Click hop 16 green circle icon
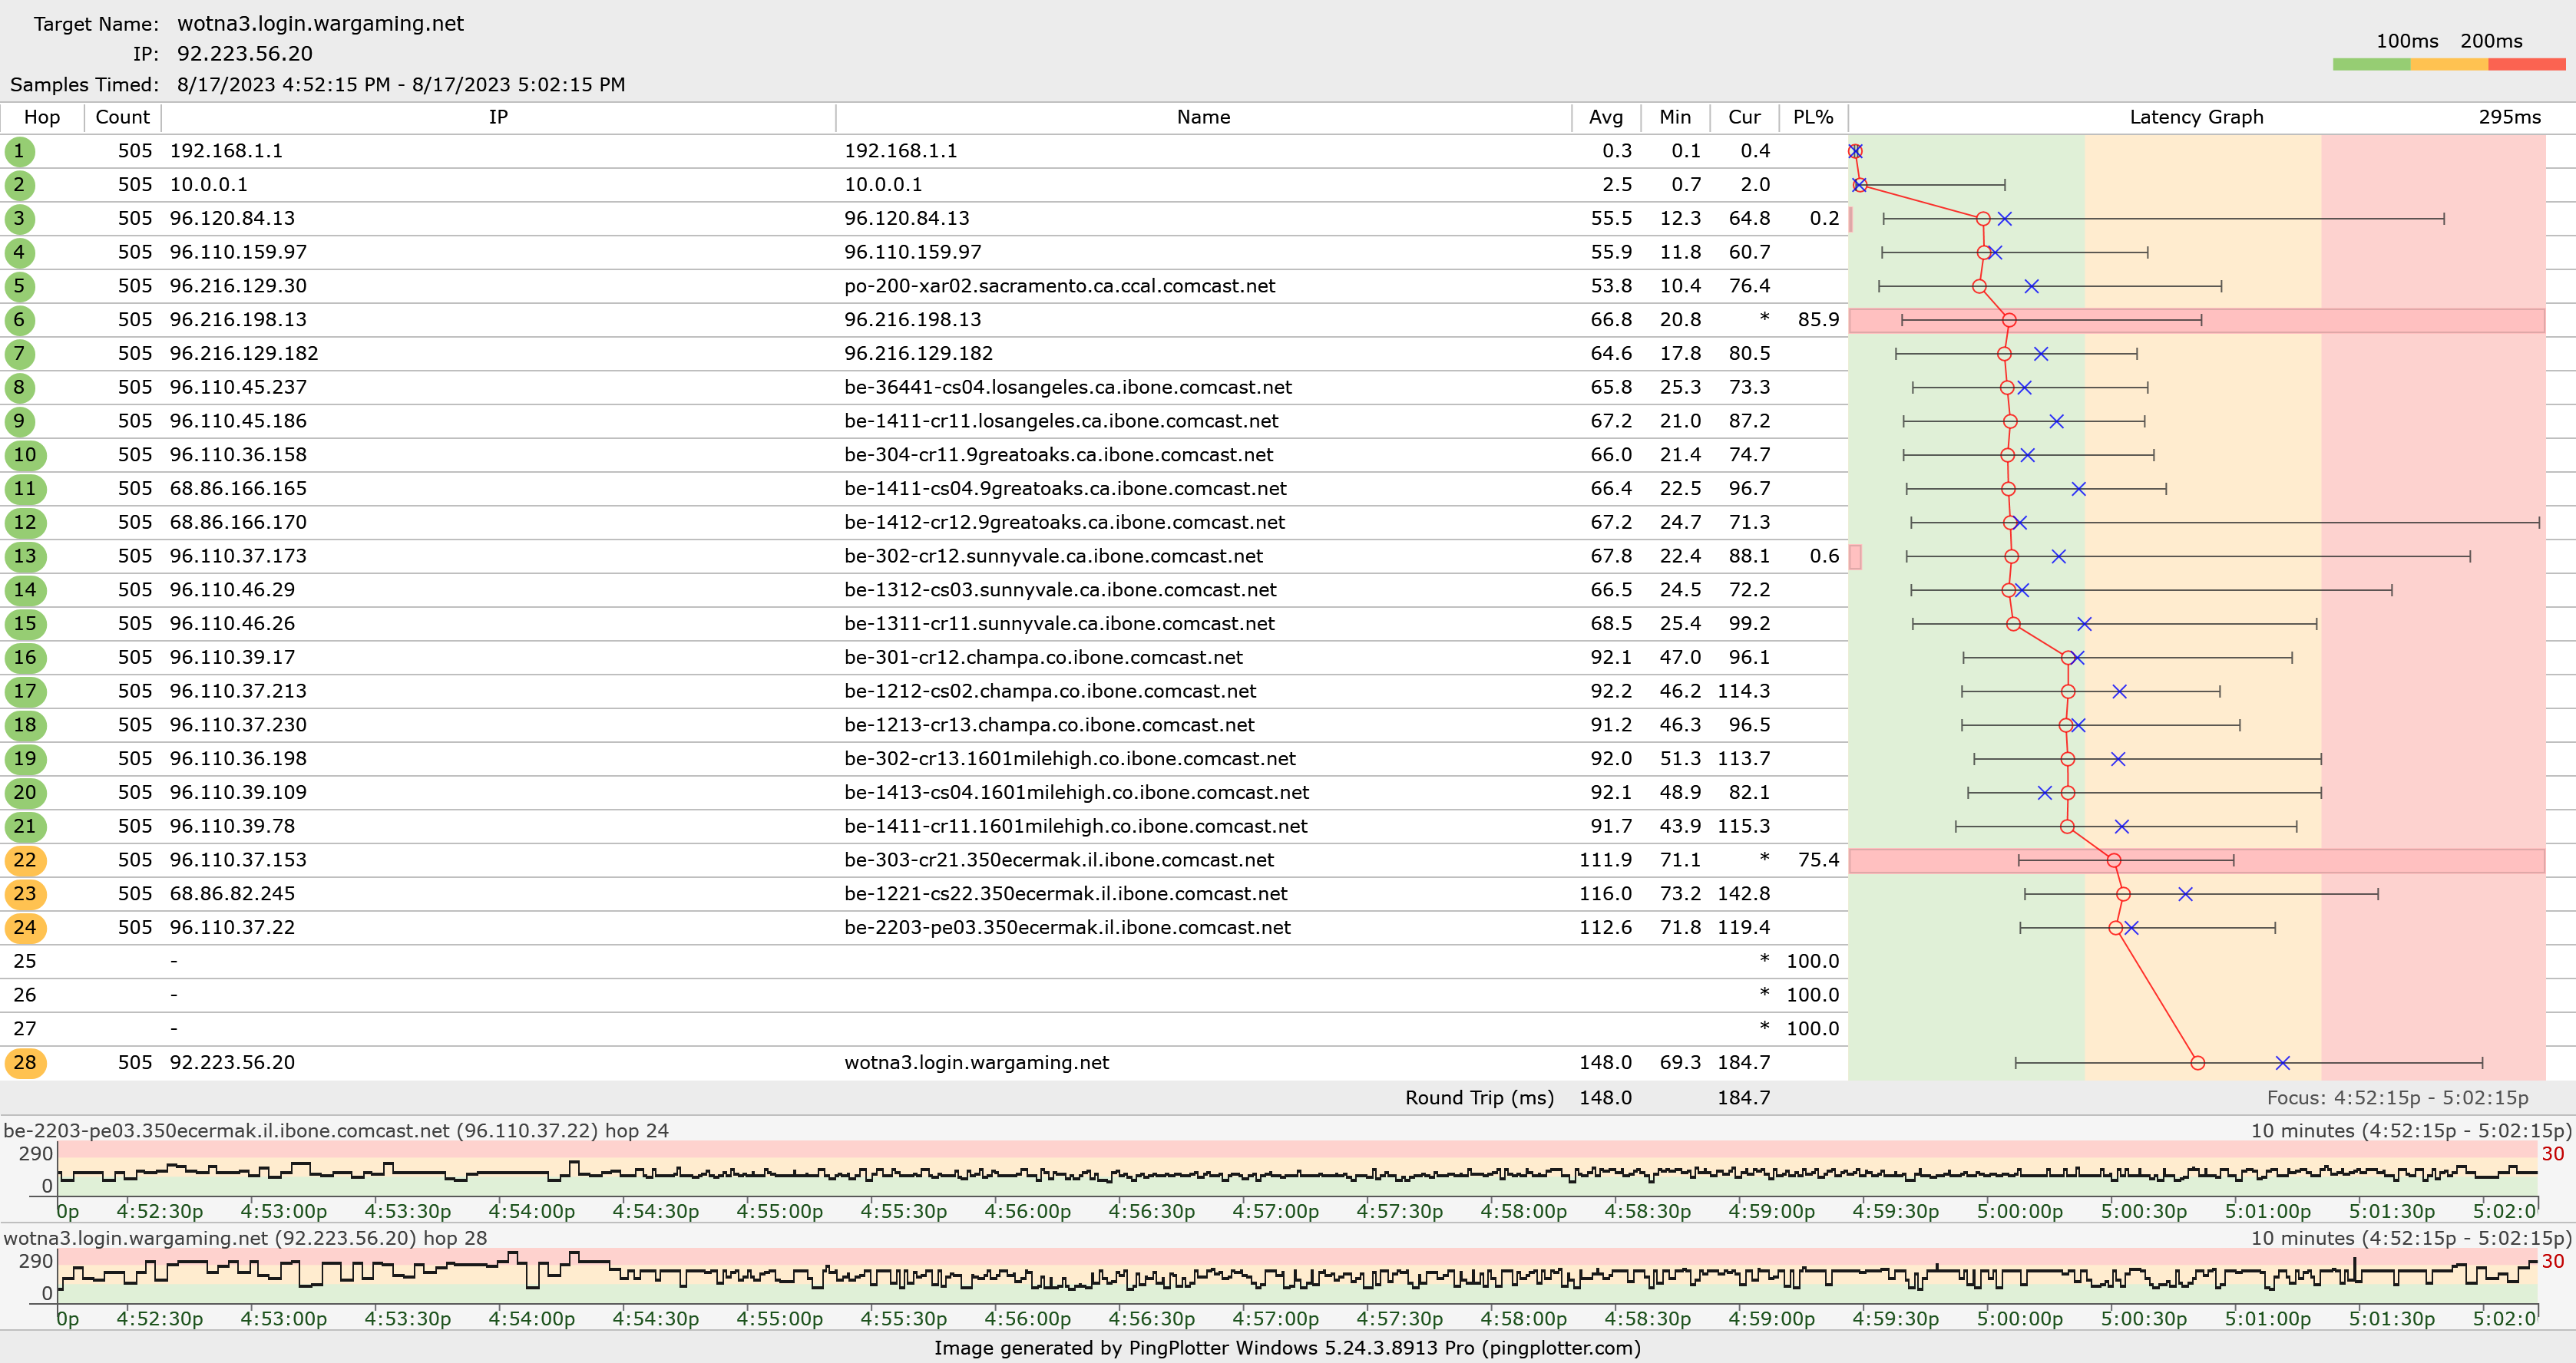The width and height of the screenshot is (2576, 1363). click(25, 658)
